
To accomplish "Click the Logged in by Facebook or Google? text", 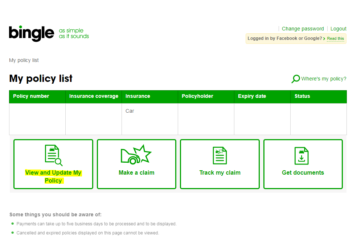I will tap(285, 38).
